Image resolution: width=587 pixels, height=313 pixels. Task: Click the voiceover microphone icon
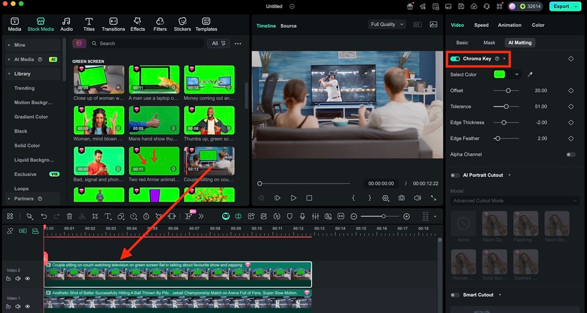[302, 216]
